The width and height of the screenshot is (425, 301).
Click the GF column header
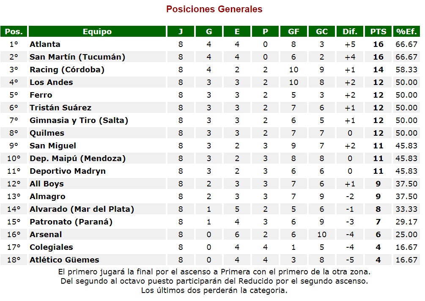point(293,32)
